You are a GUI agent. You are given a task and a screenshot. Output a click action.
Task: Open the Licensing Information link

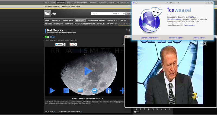coord(149,38)
